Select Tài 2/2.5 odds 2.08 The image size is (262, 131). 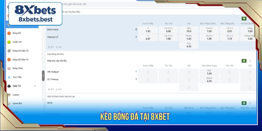[168, 30]
